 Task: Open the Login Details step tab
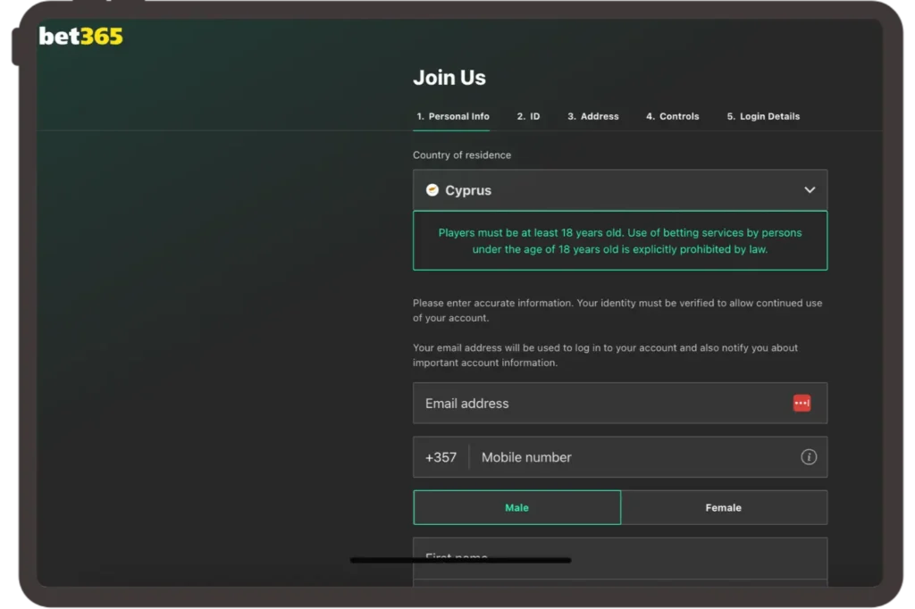(763, 116)
